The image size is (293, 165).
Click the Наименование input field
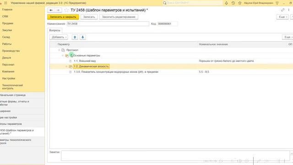(108, 24)
